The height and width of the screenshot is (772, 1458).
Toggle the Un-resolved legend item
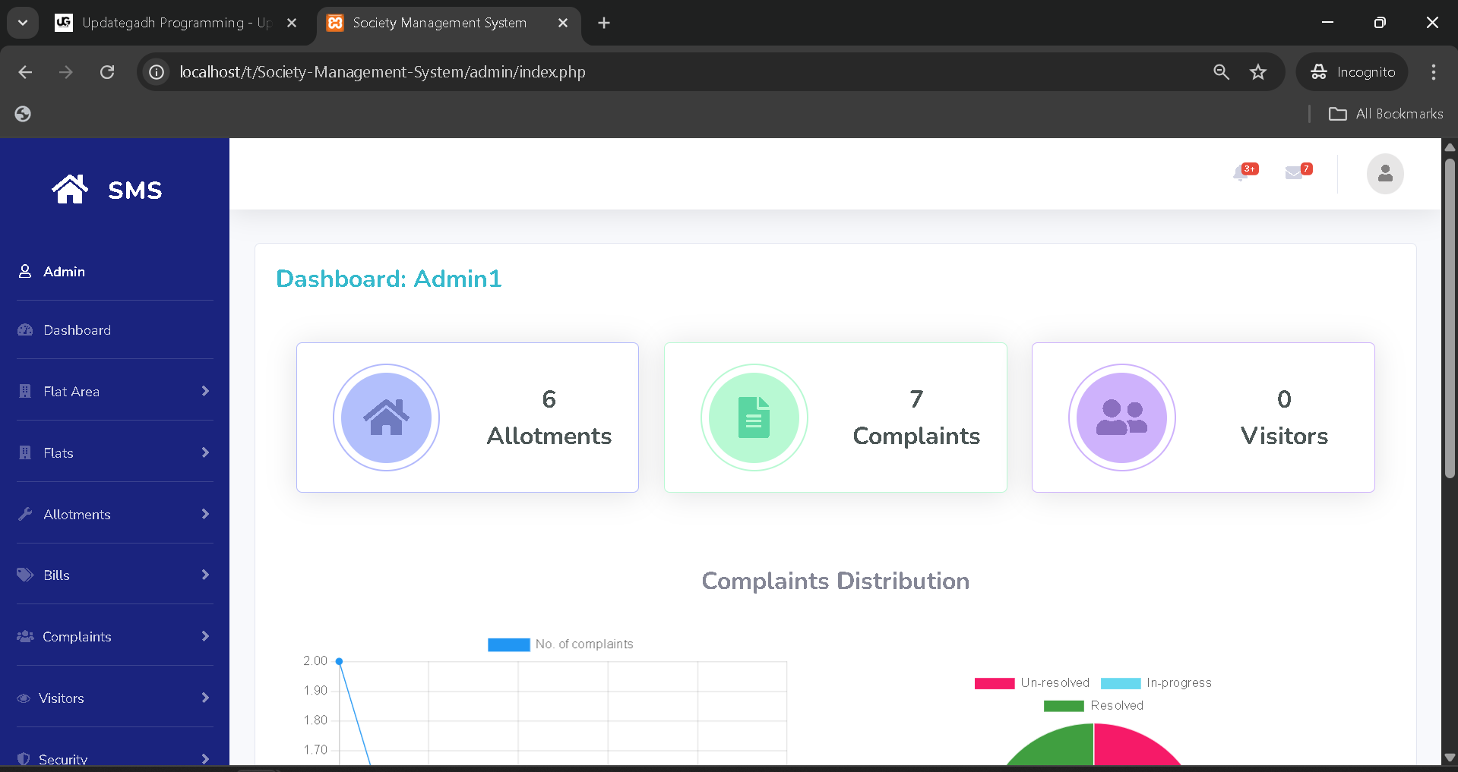point(1032,683)
